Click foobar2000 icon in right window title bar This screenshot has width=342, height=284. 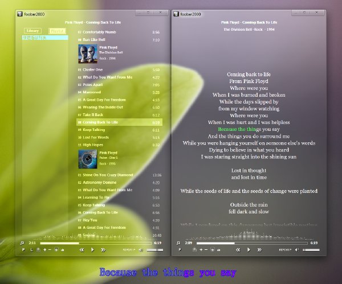pos(176,14)
